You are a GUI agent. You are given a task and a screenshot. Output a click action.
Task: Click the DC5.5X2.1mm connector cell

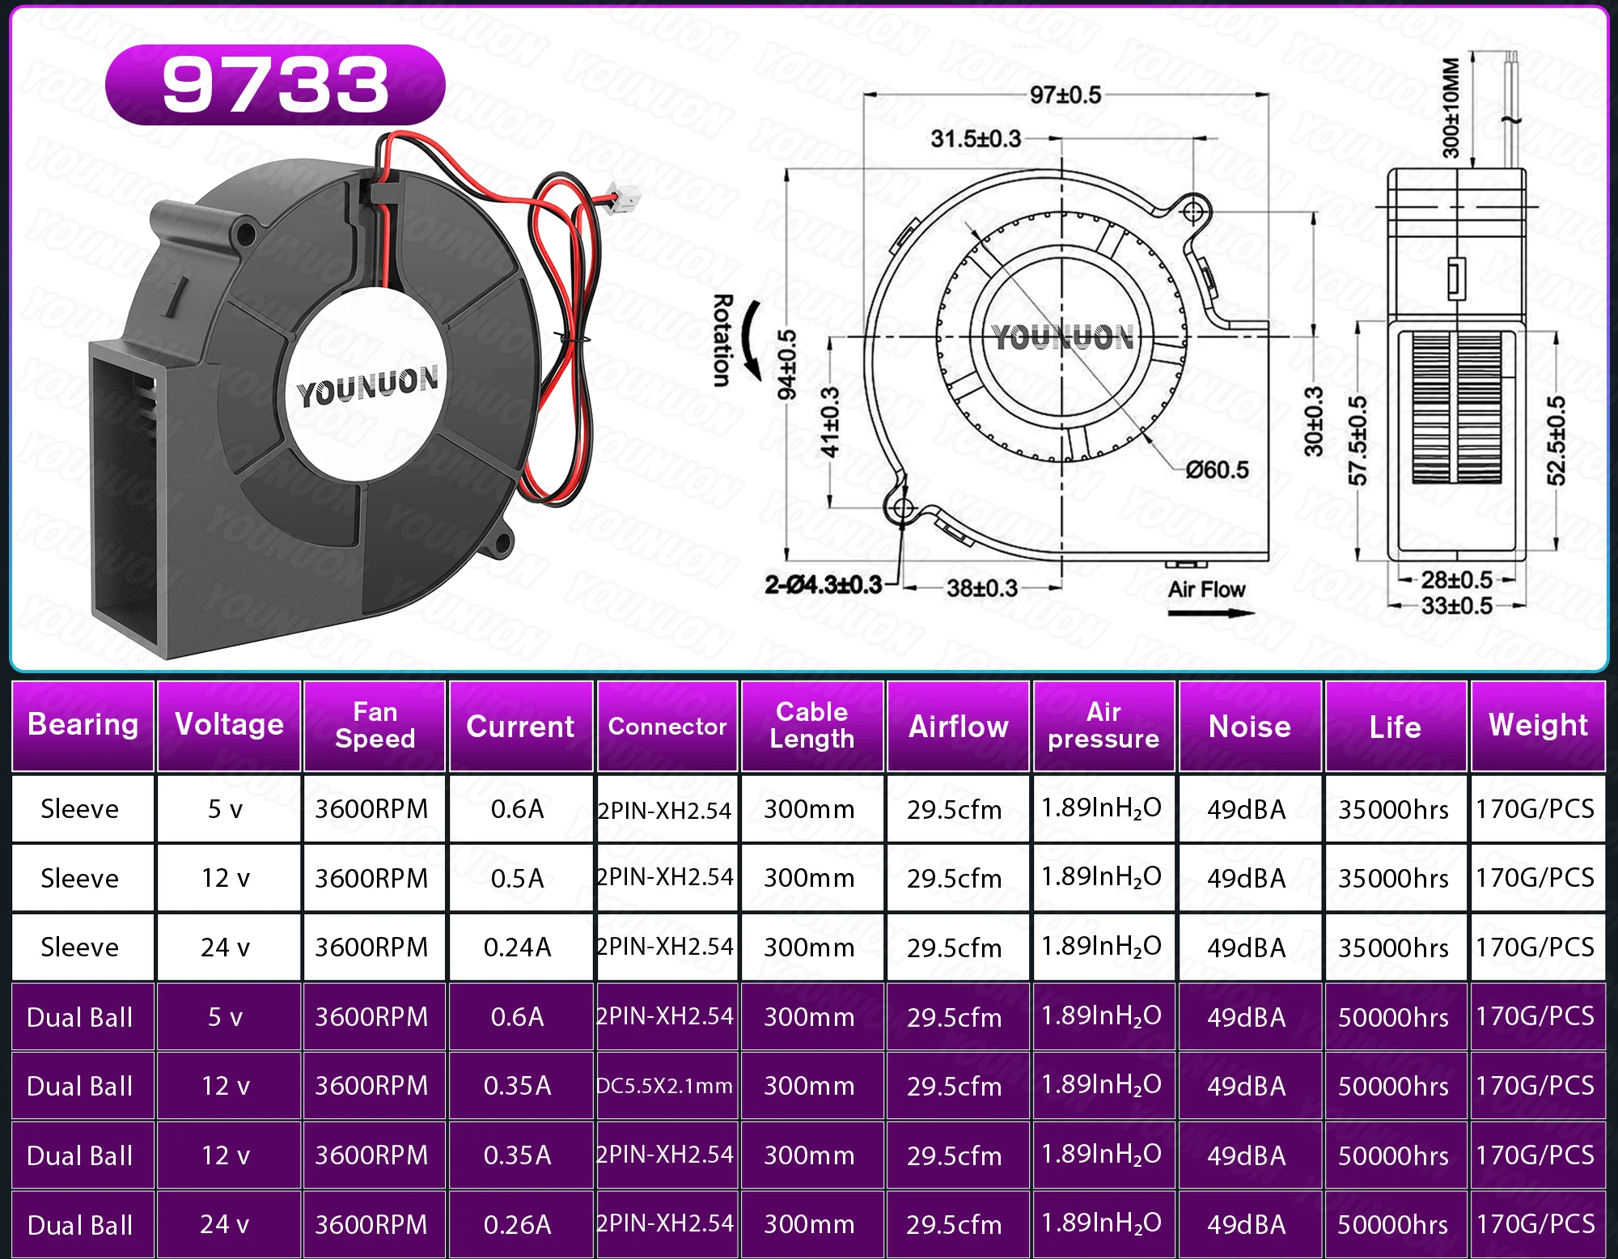[x=665, y=1086]
